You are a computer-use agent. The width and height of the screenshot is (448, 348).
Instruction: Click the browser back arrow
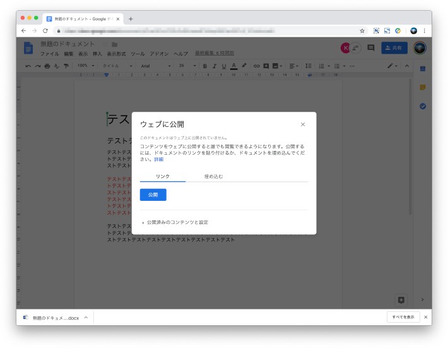pyautogui.click(x=24, y=30)
